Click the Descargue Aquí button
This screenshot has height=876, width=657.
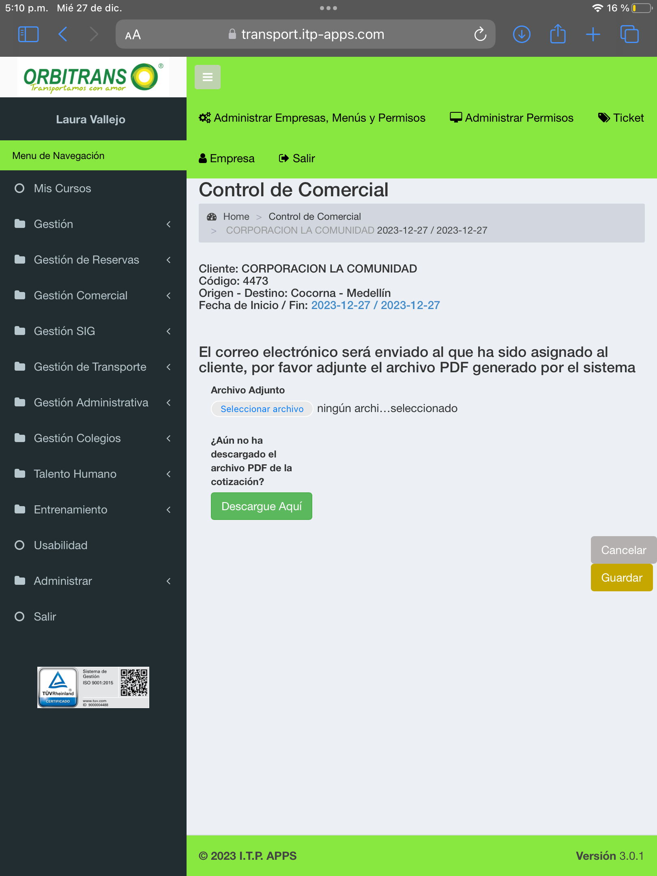(x=261, y=506)
